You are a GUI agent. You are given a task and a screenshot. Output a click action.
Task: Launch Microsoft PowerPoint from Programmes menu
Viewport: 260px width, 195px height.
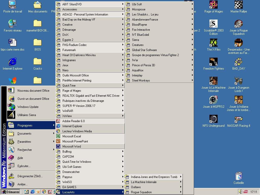tap(90, 141)
